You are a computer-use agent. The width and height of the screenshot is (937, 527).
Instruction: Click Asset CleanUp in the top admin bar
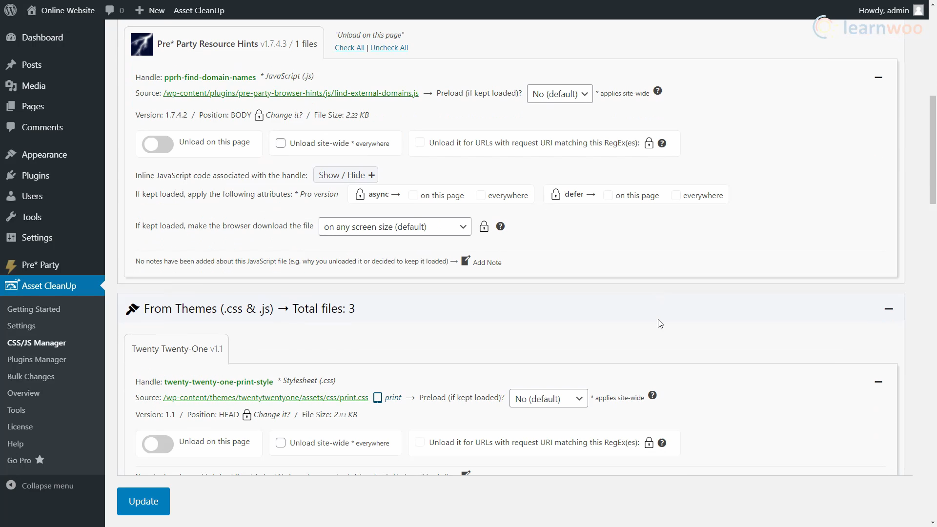coord(199,10)
